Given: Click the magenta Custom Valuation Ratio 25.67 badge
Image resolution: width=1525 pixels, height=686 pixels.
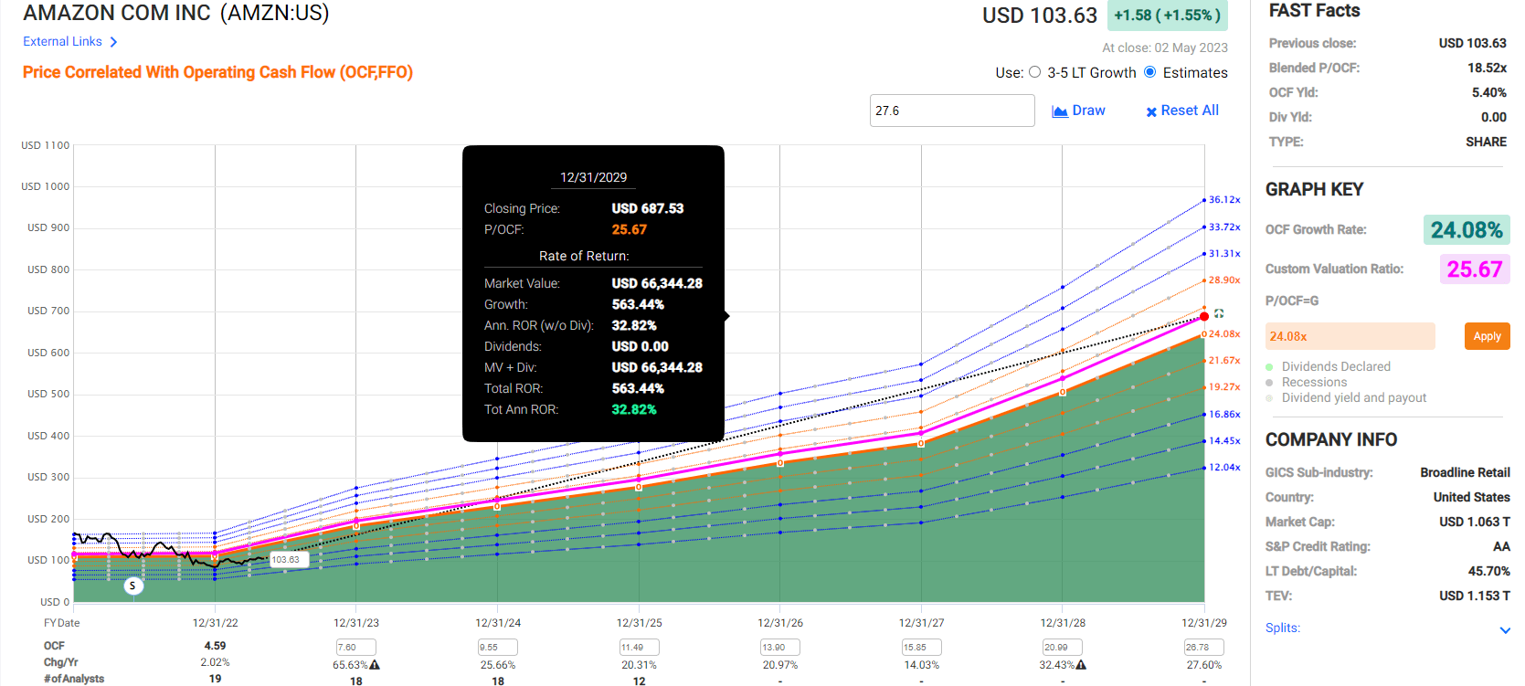Looking at the screenshot, I should click(x=1474, y=269).
